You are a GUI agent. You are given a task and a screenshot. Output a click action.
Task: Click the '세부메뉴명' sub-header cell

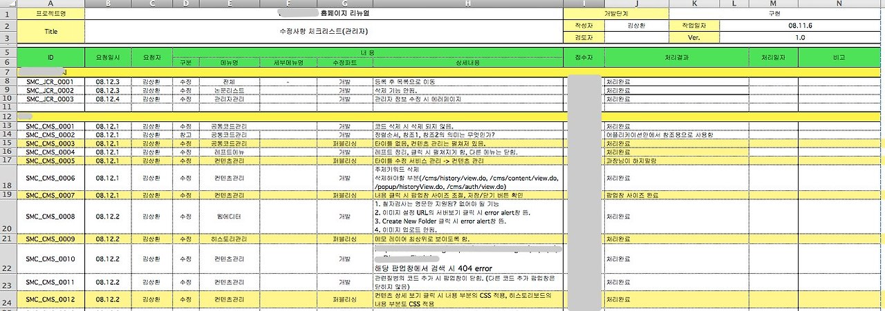coord(288,63)
